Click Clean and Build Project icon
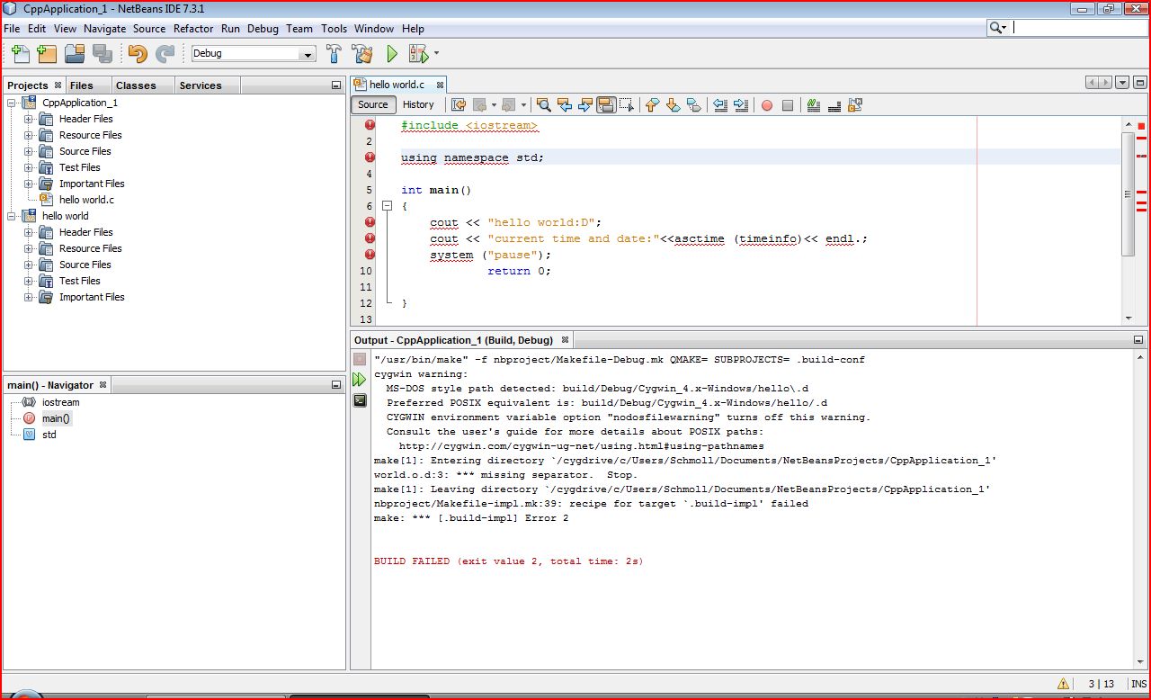 362,54
